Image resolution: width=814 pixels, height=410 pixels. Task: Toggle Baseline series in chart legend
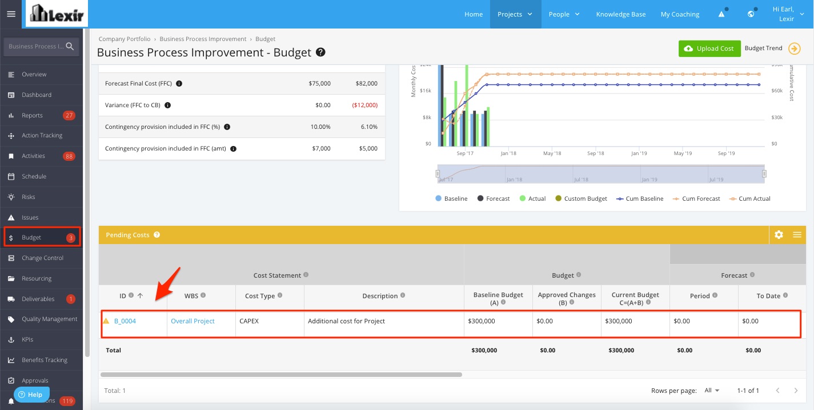pos(451,198)
